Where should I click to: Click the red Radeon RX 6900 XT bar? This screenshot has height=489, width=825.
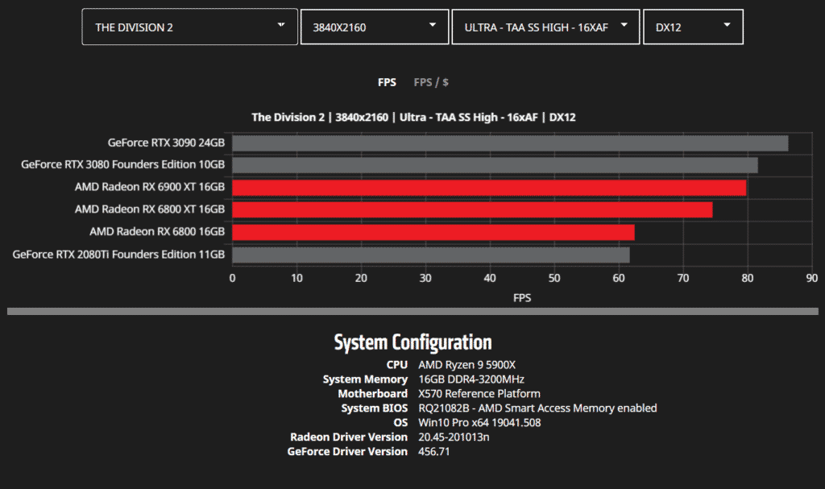coord(488,188)
